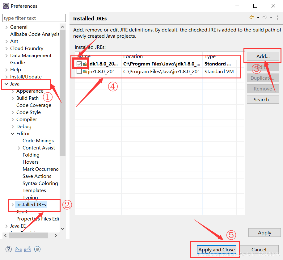Expand the Content Assist node
This screenshot has width=283, height=260.
click(19, 148)
